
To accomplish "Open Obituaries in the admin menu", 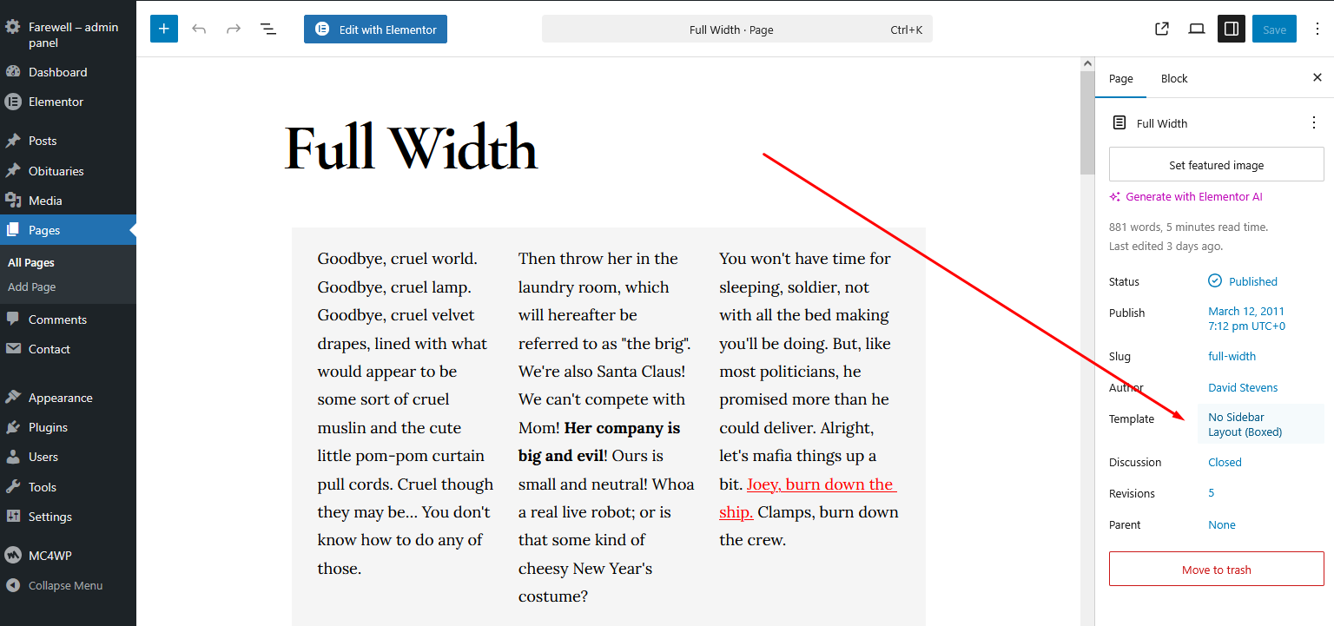I will click(56, 171).
